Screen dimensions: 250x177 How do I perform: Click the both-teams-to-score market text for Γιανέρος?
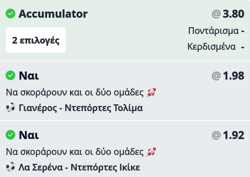(x=75, y=92)
